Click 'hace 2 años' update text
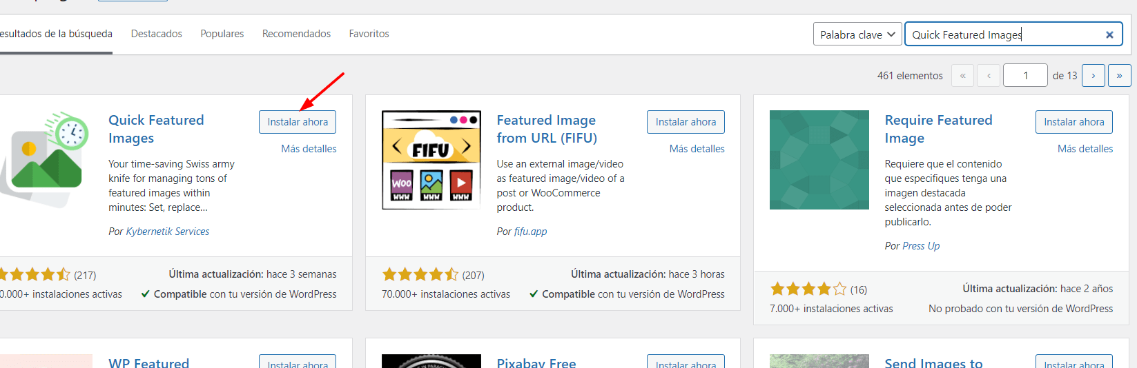Viewport: 1137px width, 368px height. (1087, 289)
